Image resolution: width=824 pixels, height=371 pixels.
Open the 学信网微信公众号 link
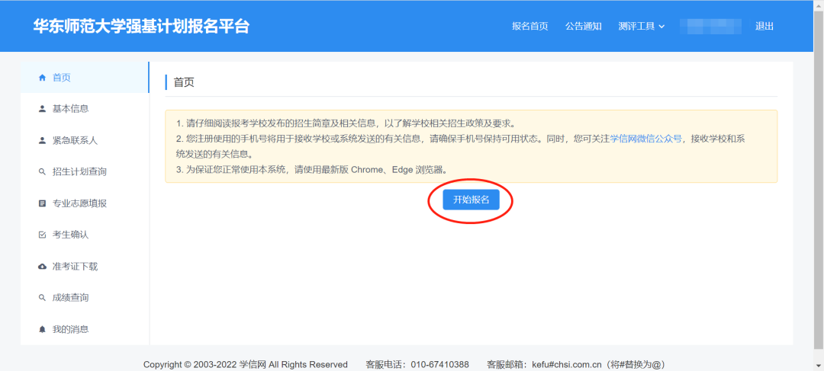645,139
